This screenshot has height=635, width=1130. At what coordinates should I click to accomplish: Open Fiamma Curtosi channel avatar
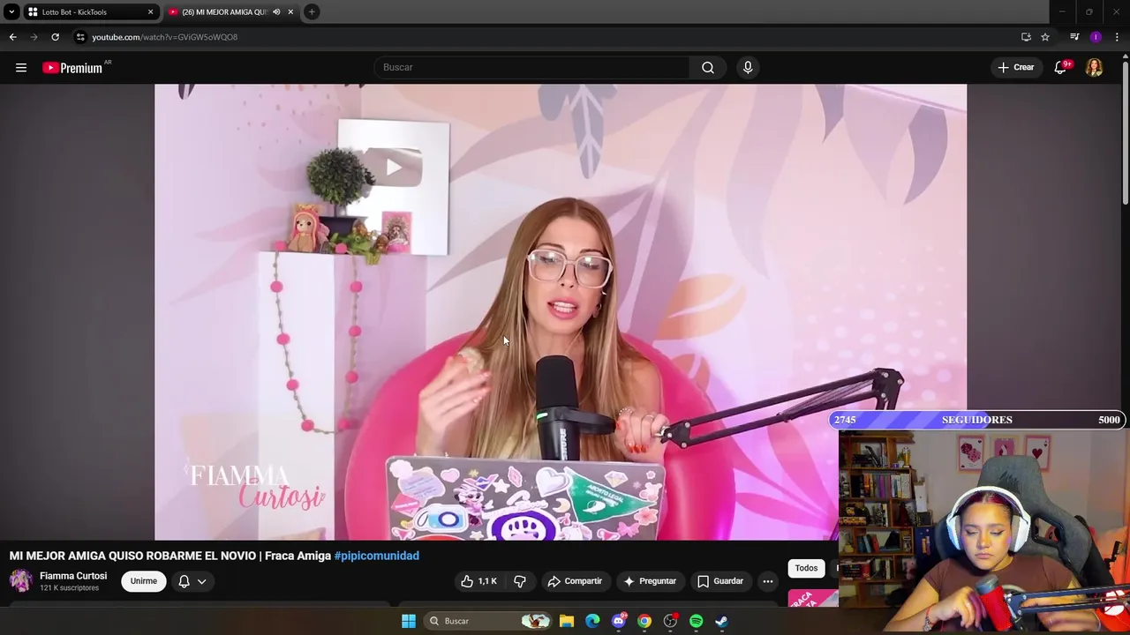pyautogui.click(x=21, y=580)
